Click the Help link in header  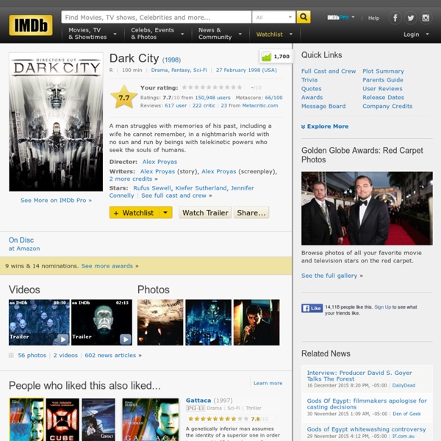coord(374,18)
